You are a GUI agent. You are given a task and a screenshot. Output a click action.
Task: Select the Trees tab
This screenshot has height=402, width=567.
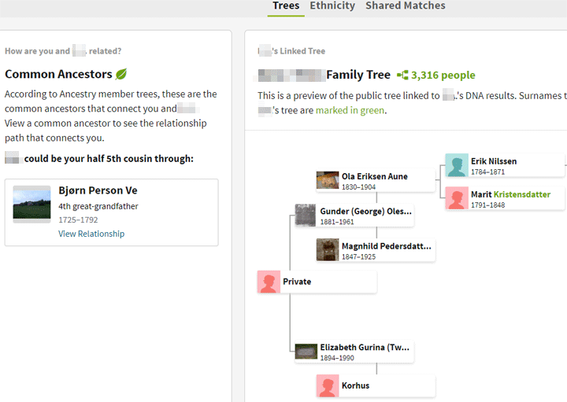286,6
